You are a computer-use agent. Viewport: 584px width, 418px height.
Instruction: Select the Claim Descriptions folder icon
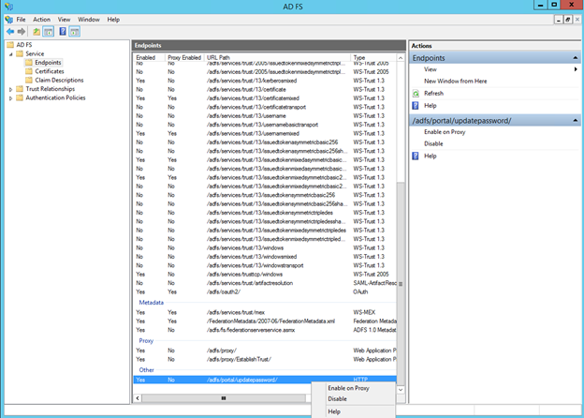coord(29,81)
